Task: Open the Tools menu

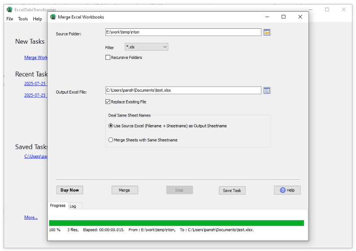Action: [x=23, y=19]
